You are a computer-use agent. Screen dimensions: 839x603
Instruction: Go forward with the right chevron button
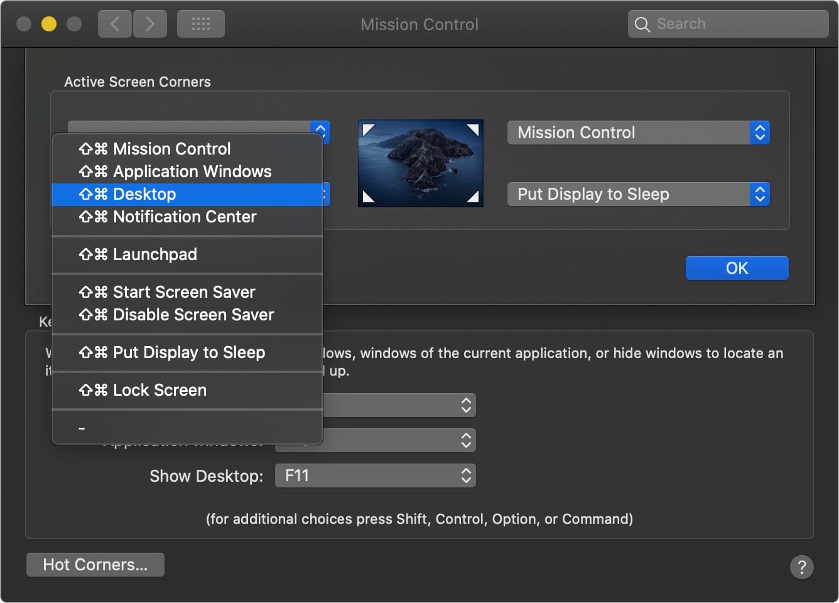point(149,24)
